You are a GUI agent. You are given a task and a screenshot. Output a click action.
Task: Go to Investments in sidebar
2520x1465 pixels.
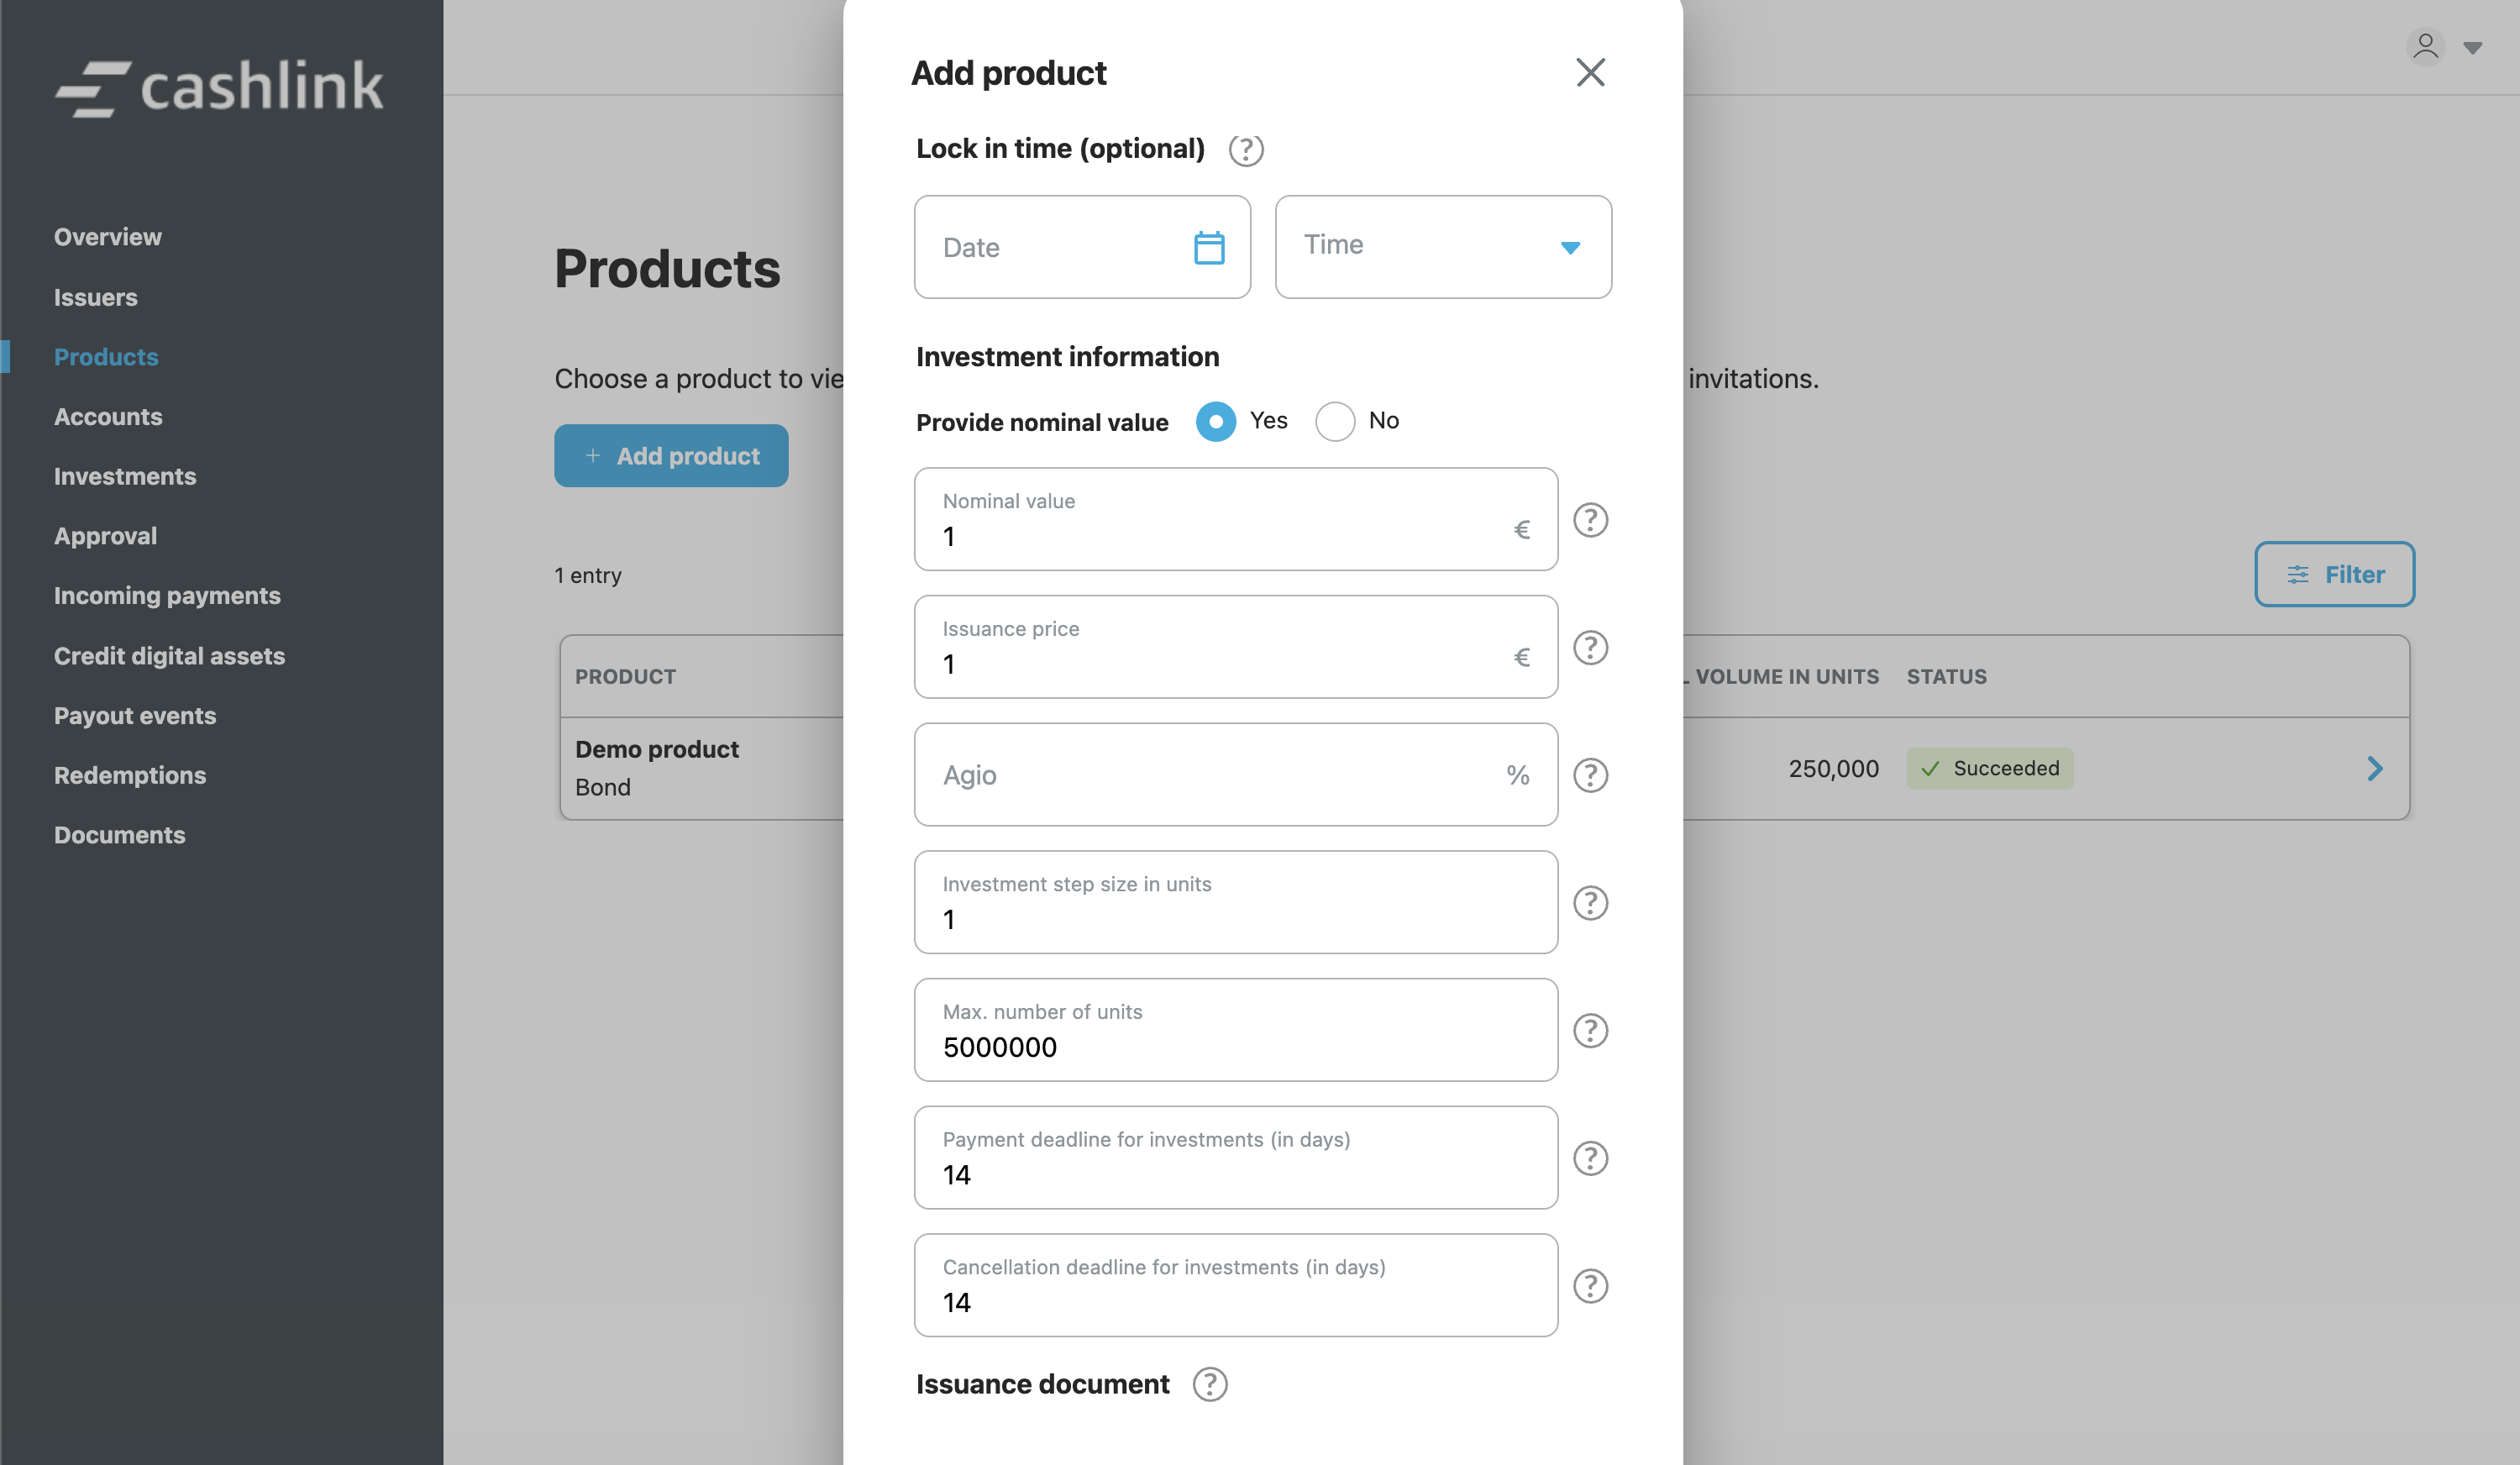tap(125, 476)
